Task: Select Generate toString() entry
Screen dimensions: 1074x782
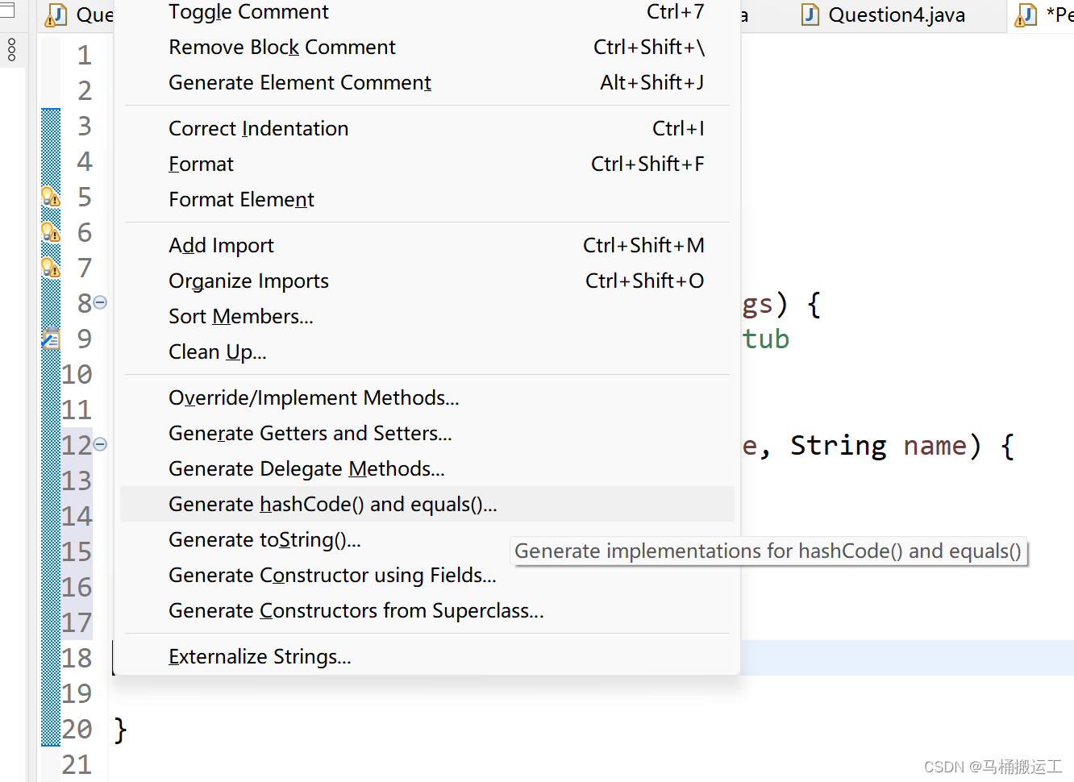Action: click(427, 540)
